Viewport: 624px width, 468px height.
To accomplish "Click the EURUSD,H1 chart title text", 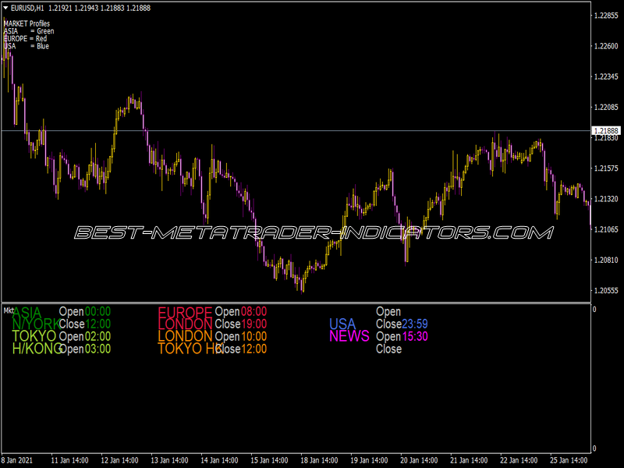I will (27, 8).
